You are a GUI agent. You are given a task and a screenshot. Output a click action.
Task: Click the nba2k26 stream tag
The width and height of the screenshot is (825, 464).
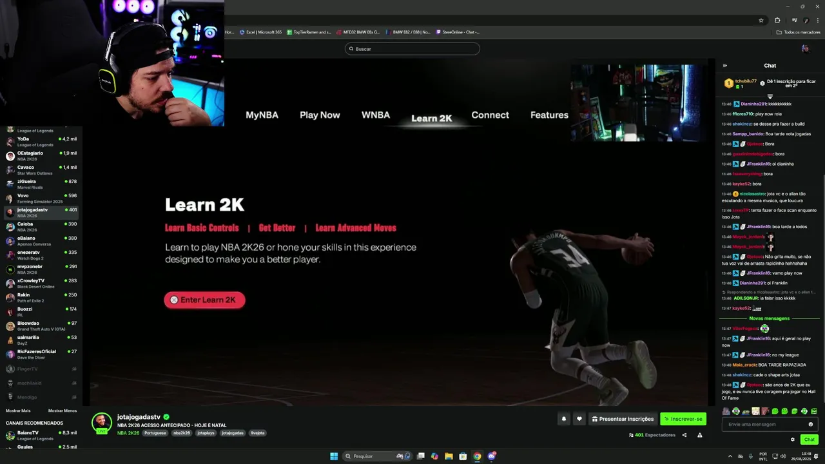point(182,433)
